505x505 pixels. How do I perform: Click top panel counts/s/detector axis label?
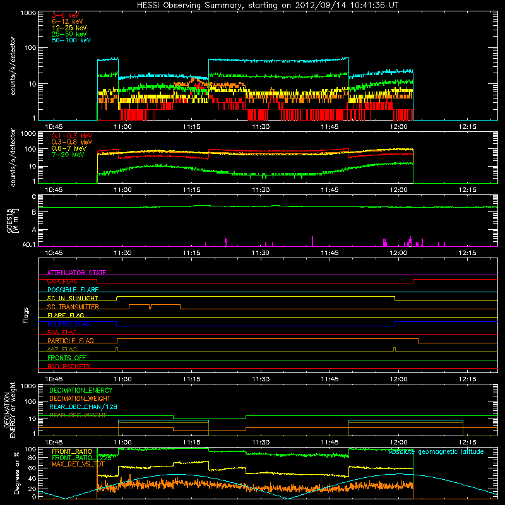13,66
